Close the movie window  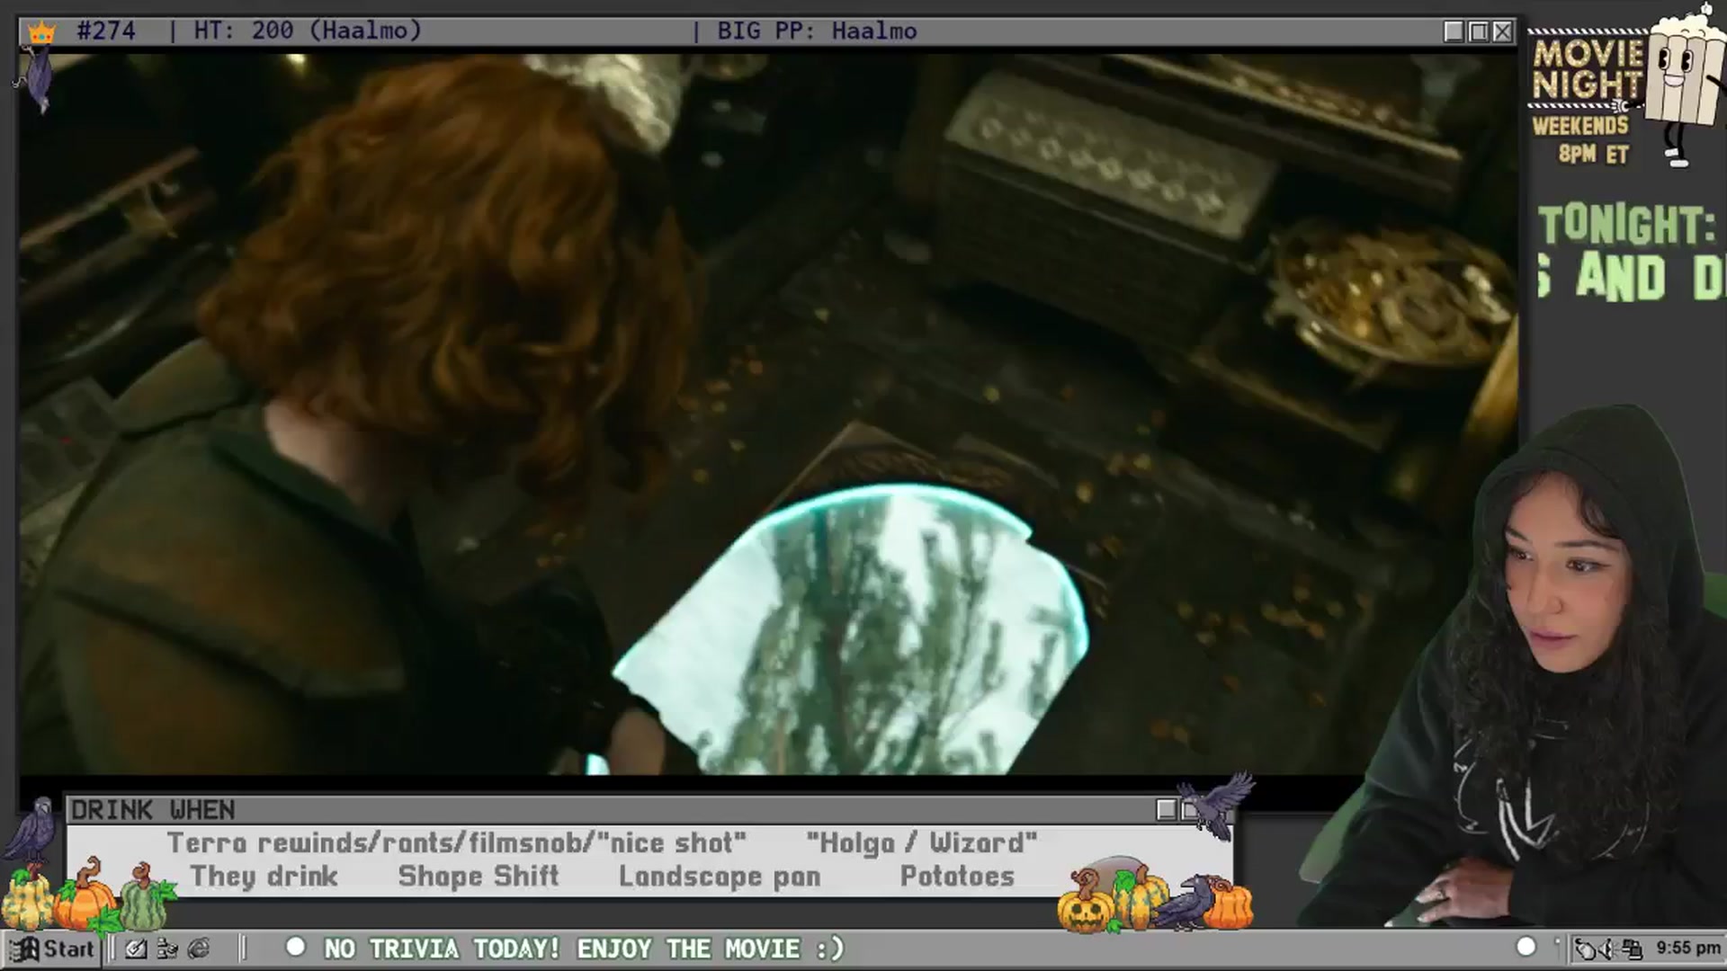point(1502,31)
